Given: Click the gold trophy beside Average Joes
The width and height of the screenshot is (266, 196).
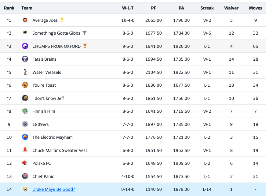Looking at the screenshot, I should pos(62,20).
